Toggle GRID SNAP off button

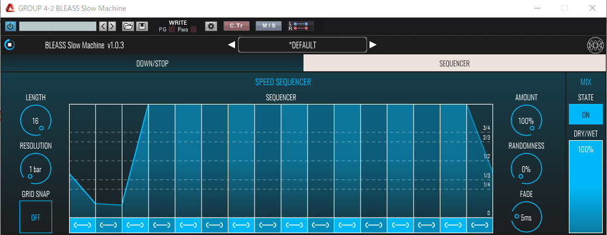36,217
